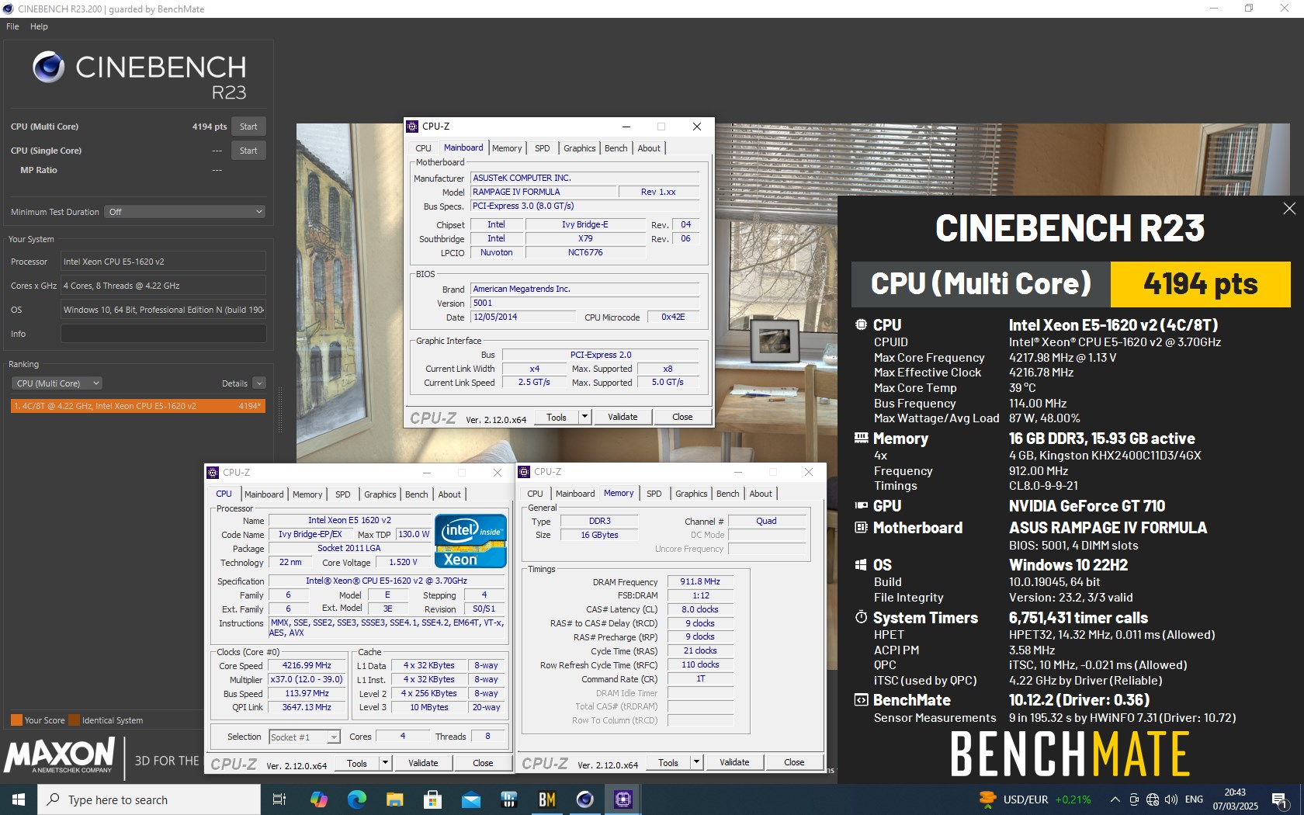Click the Intel Xeon logo in CPU-Z
This screenshot has width=1304, height=815.
coord(470,541)
